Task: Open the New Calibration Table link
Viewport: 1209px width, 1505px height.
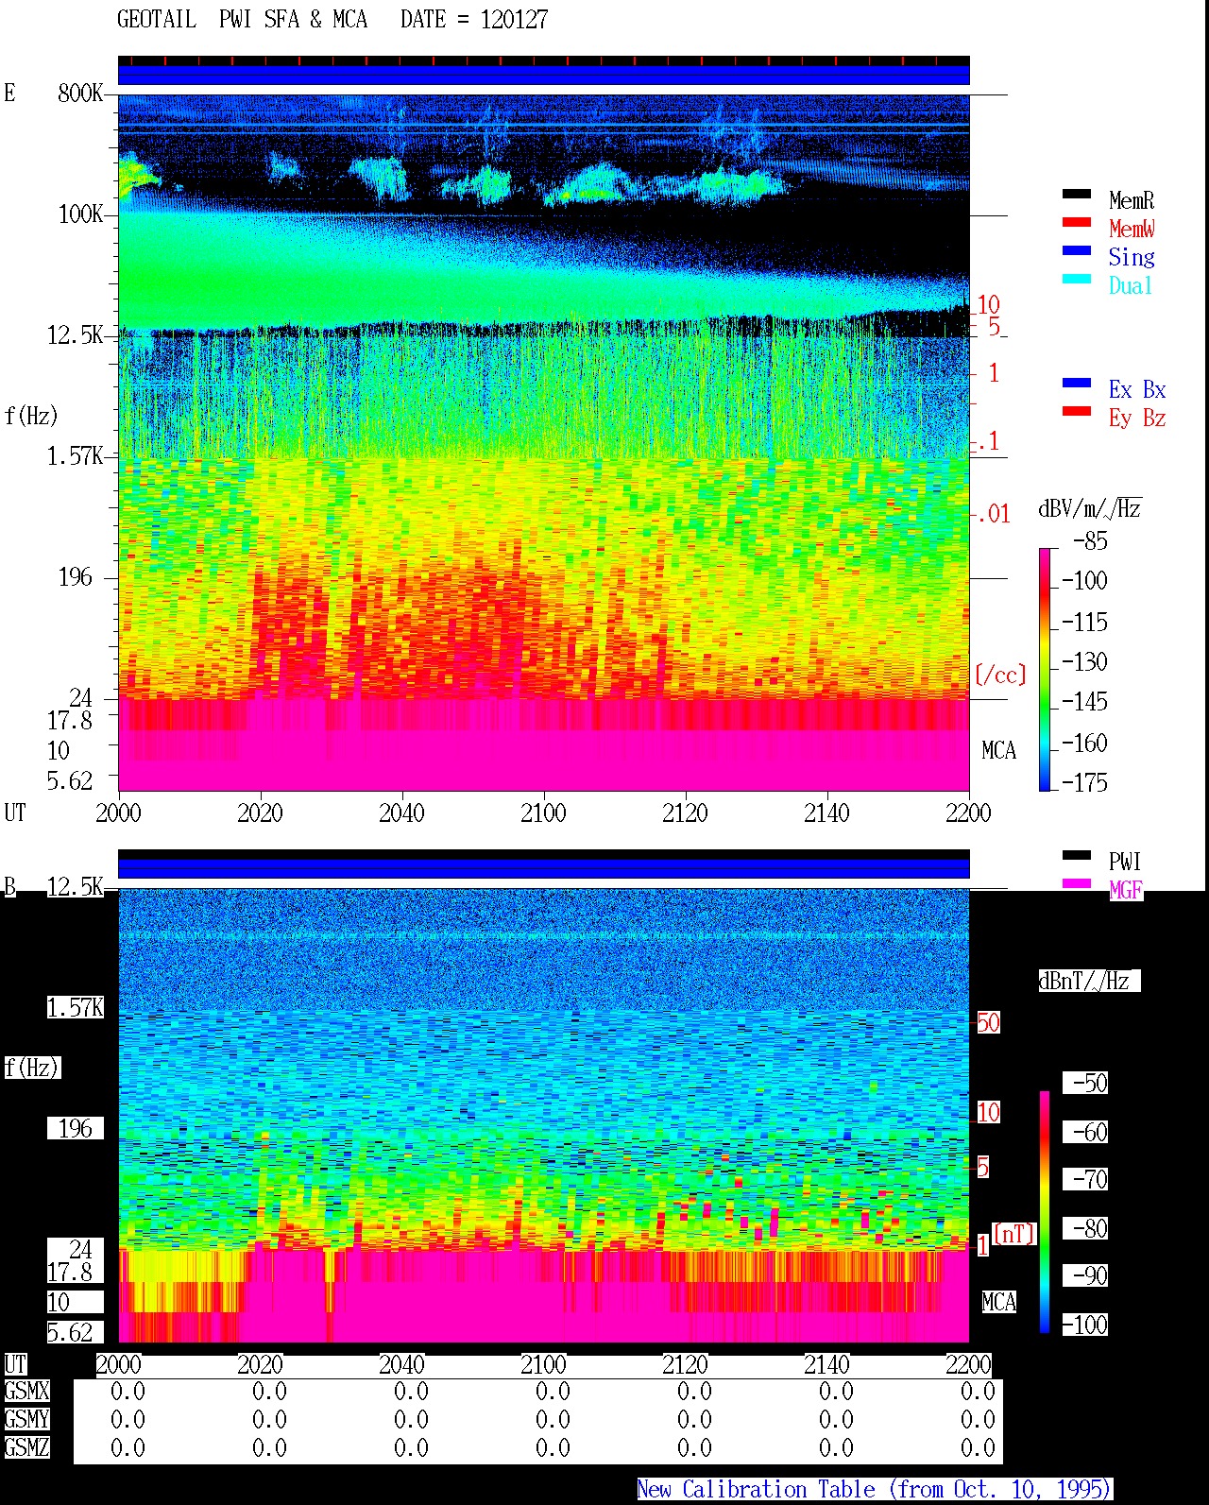Action: point(875,1489)
